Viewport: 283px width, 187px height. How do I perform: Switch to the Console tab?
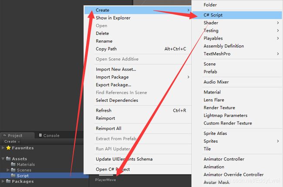49,135
